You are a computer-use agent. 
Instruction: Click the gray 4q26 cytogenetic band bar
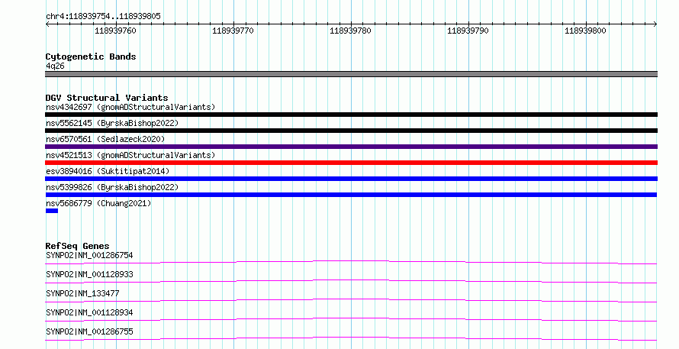[x=351, y=74]
